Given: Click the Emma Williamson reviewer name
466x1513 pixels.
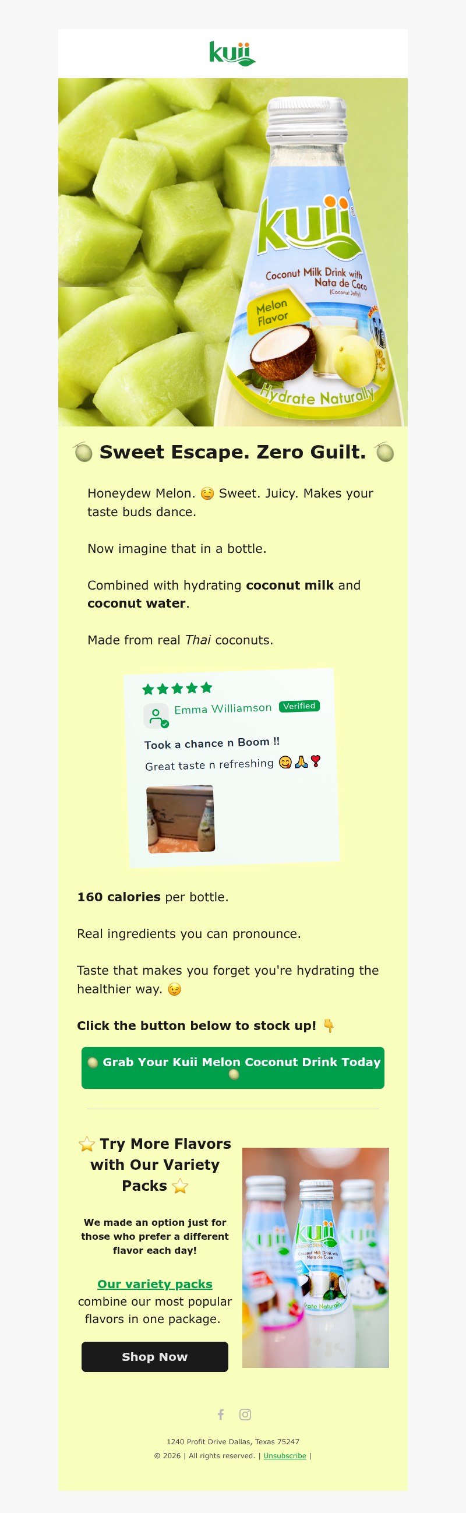Looking at the screenshot, I should pos(223,709).
